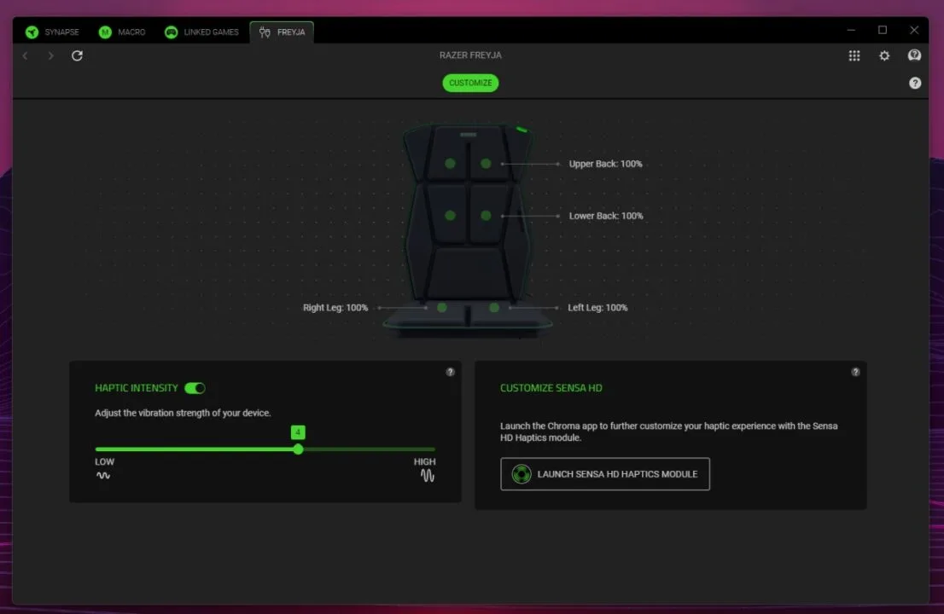The image size is (944, 614).
Task: Select the Upper Back left haptic zone
Action: coord(450,164)
